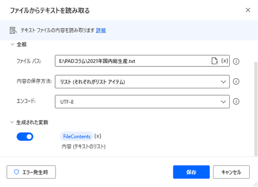This screenshot has width=258, height=187.
Task: Click the text file action icon in banner
Action: (x=13, y=30)
